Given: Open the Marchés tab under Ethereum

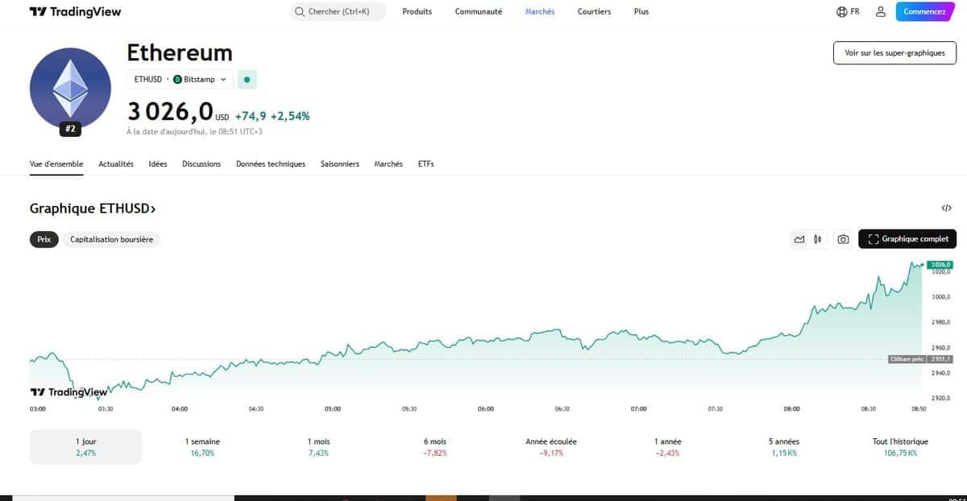Looking at the screenshot, I should [388, 164].
